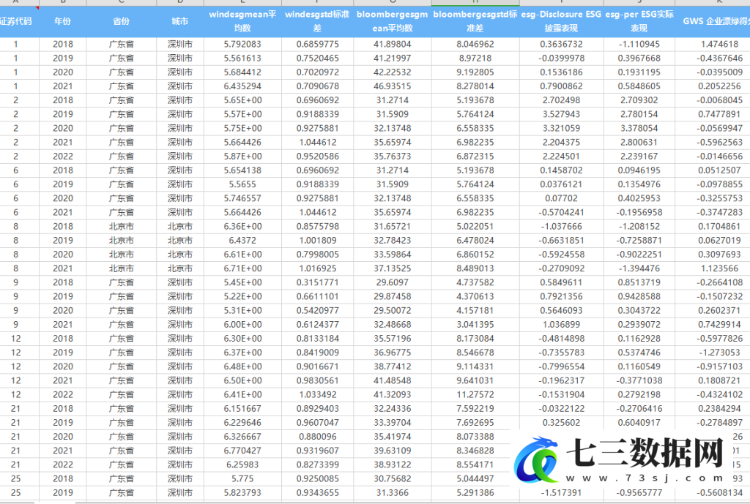Image resolution: width=750 pixels, height=504 pixels.
Task: Click year 2022 in security code 21 row
Action: (63, 464)
